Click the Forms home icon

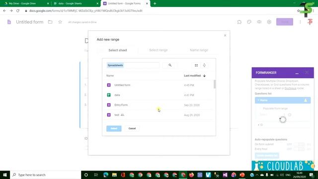pyautogui.click(x=9, y=22)
